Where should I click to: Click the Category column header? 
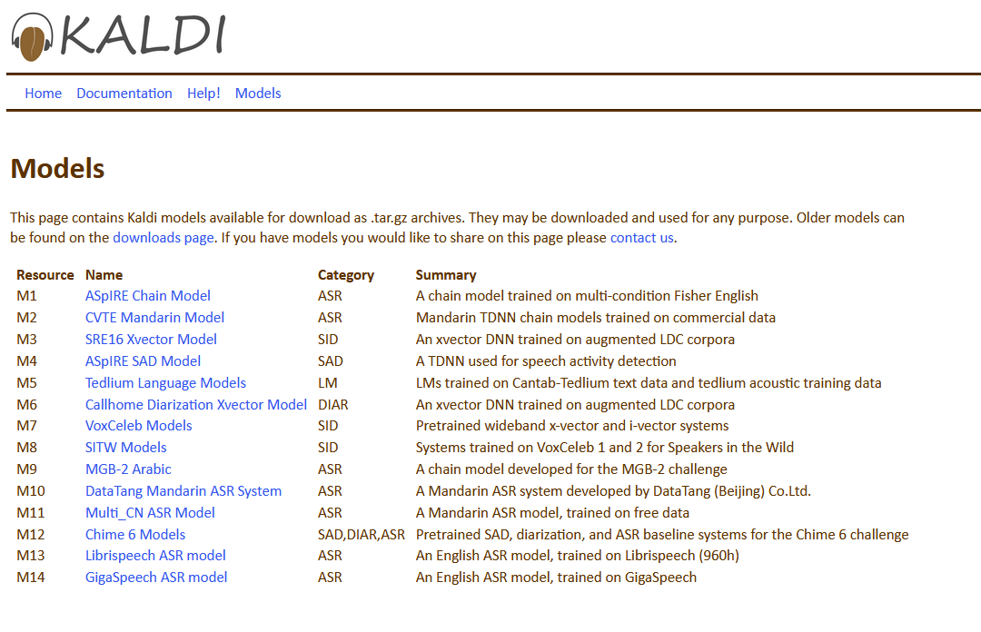pos(346,275)
